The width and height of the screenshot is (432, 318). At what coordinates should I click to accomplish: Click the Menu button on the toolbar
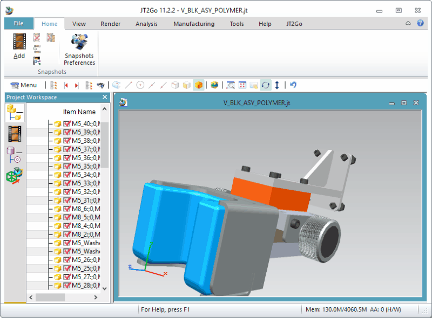coord(24,85)
